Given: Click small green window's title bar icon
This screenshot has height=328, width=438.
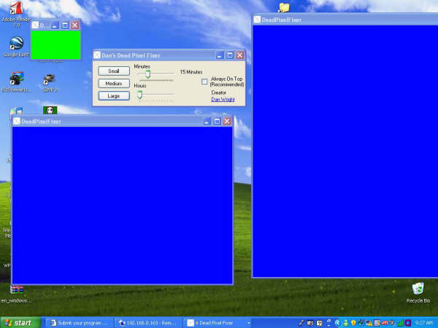Looking at the screenshot, I should click(35, 26).
